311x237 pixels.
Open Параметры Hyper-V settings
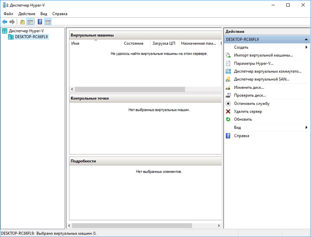(253, 64)
